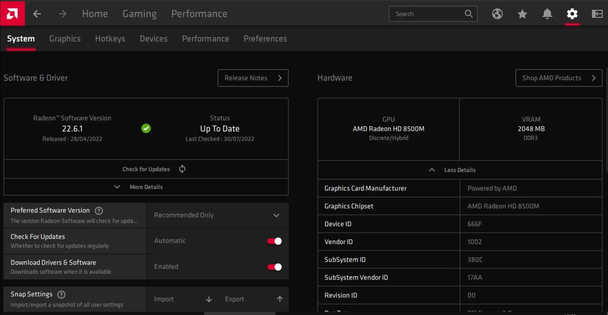Open the web browser globe icon
Viewport: 608px width, 315px height.
click(497, 14)
